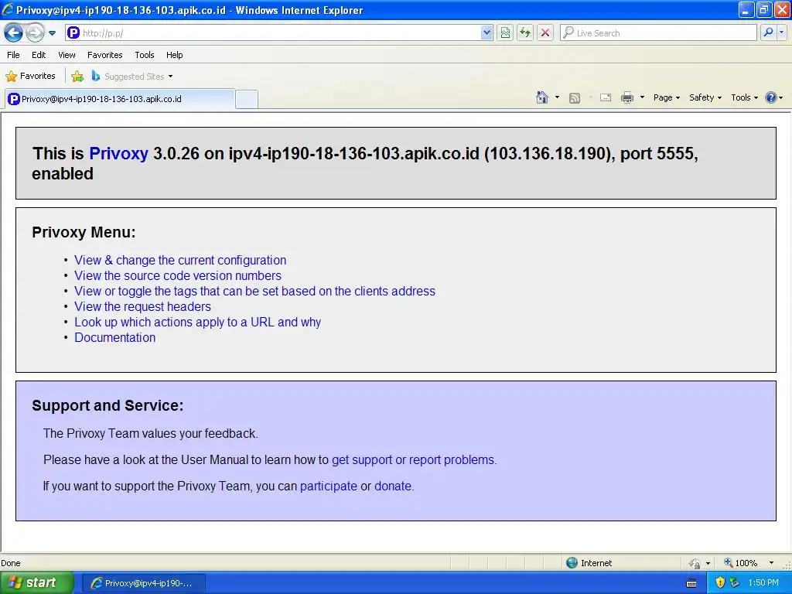
Task: Click the 1:50 PM taskbar clock
Action: tap(763, 582)
